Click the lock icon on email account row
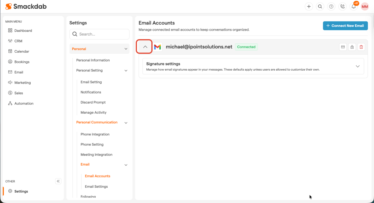The height and width of the screenshot is (203, 374). [352, 47]
